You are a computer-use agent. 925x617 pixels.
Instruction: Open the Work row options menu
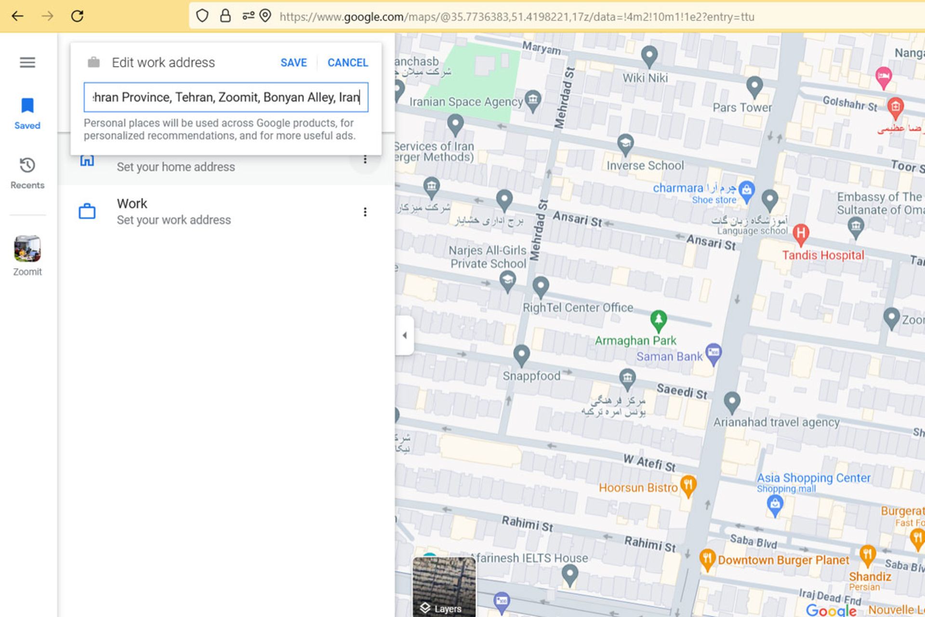pos(365,212)
